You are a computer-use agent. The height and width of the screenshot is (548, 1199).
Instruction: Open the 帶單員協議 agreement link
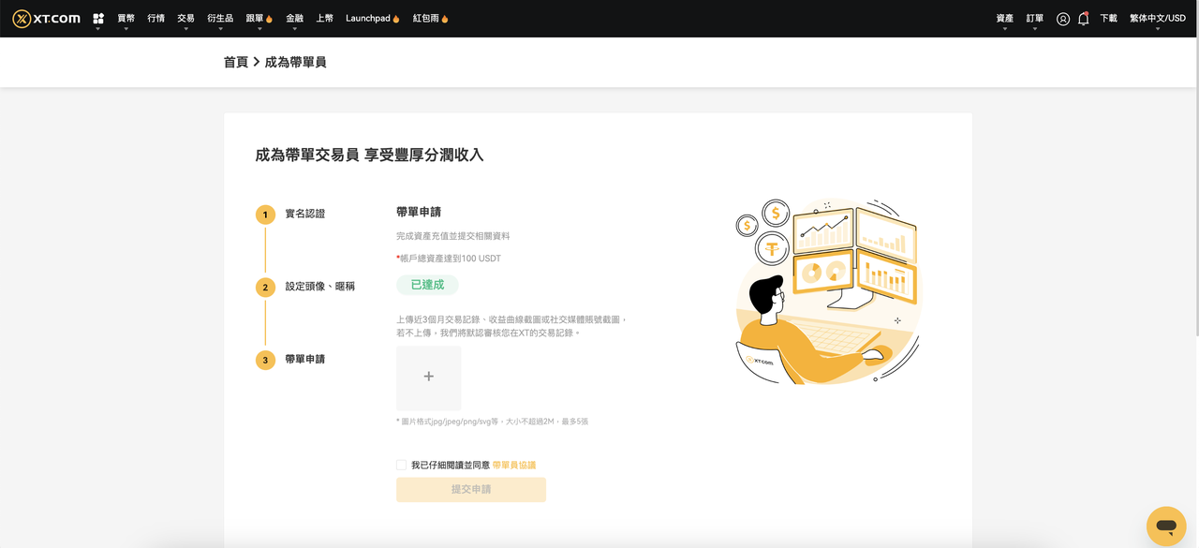514,465
